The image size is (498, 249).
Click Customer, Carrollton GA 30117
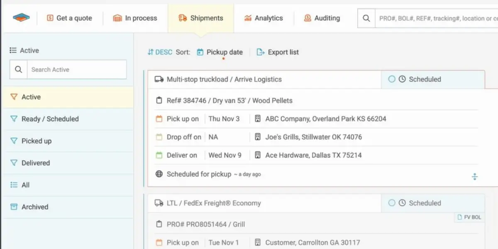pos(313,242)
